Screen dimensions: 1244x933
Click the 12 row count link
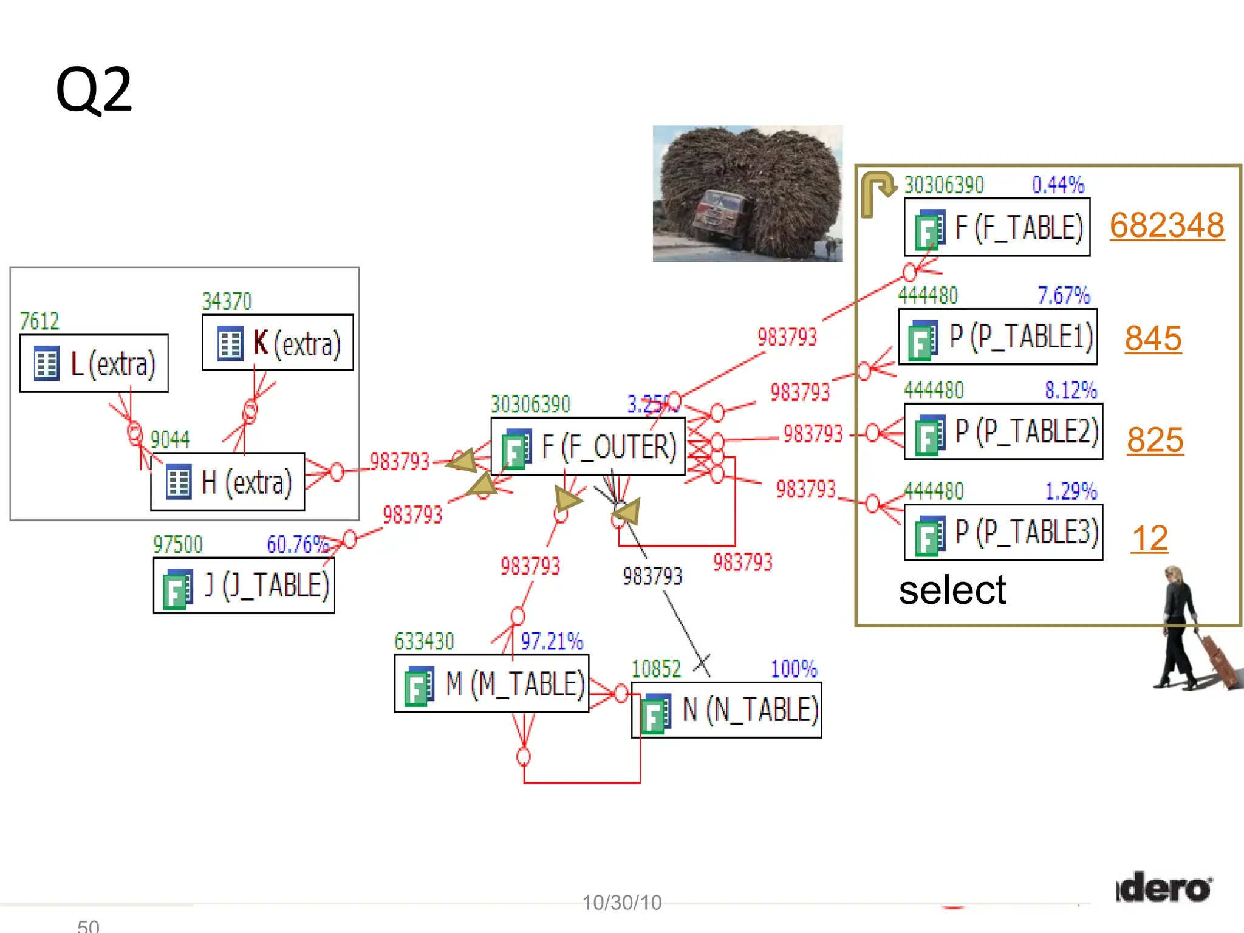tap(1149, 538)
